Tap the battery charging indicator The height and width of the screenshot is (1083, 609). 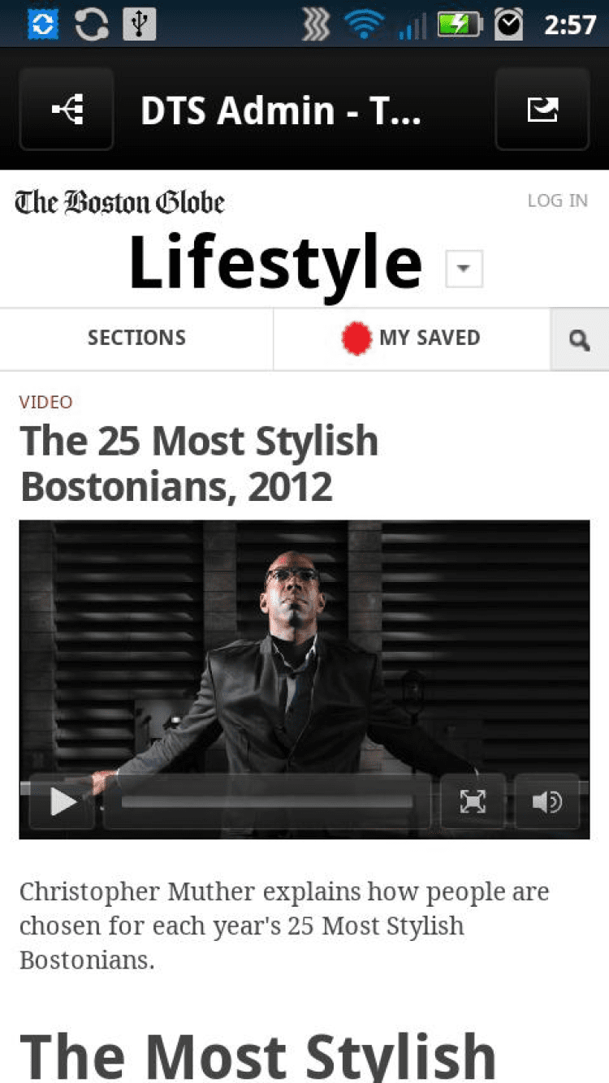(x=460, y=25)
